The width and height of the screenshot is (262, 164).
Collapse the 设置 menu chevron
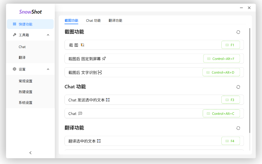pos(48,69)
